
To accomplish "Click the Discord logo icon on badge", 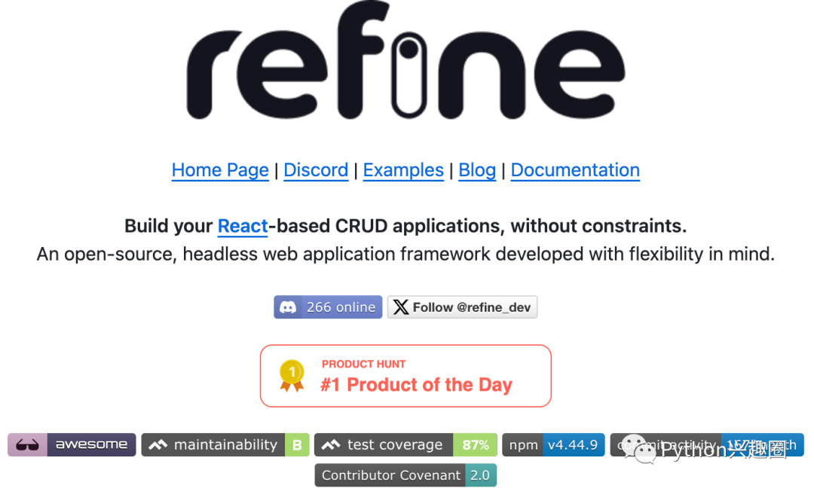I will 288,307.
